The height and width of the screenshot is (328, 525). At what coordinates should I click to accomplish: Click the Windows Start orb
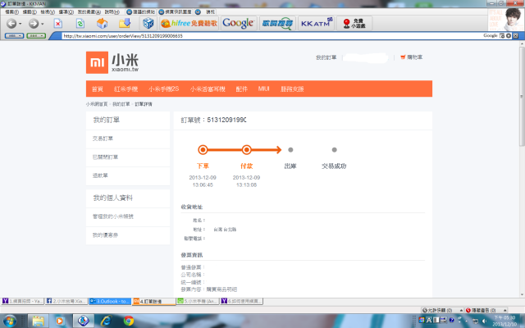(x=9, y=321)
